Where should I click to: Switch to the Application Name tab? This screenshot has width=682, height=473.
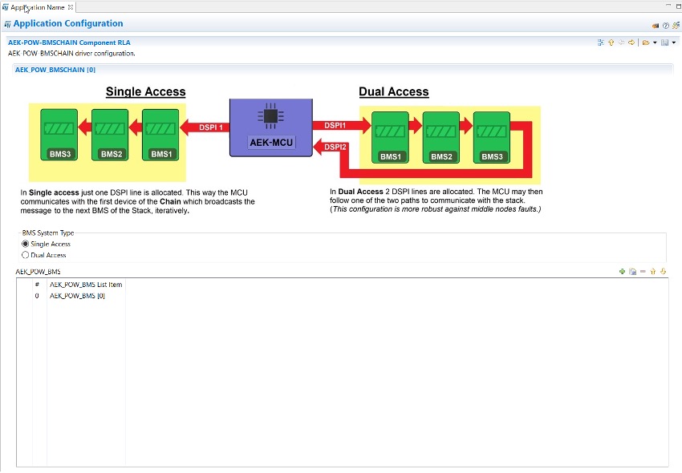tap(37, 7)
